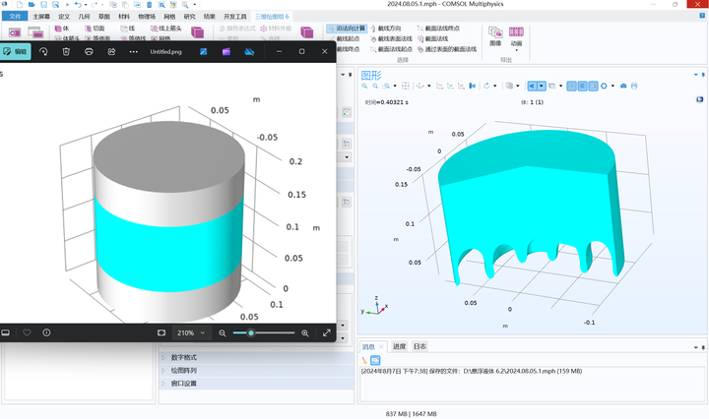Click the rotate icon in photo viewer
709x419 pixels.
43,51
